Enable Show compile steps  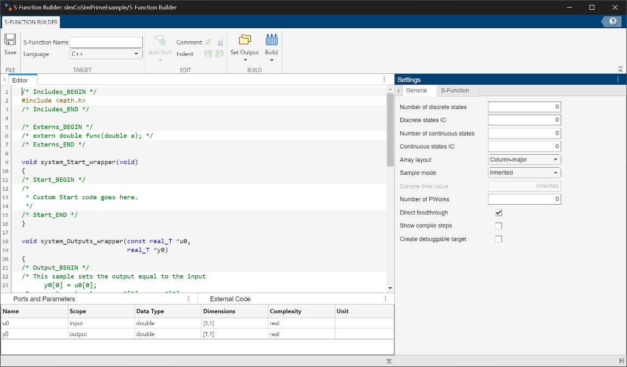(x=498, y=225)
